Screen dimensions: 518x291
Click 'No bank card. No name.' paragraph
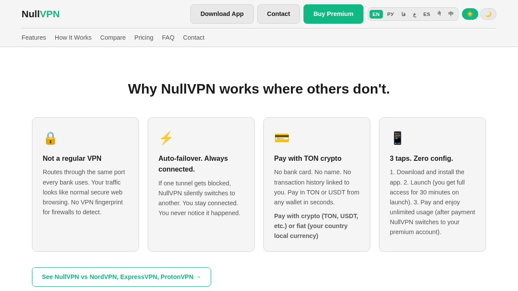coord(317,187)
